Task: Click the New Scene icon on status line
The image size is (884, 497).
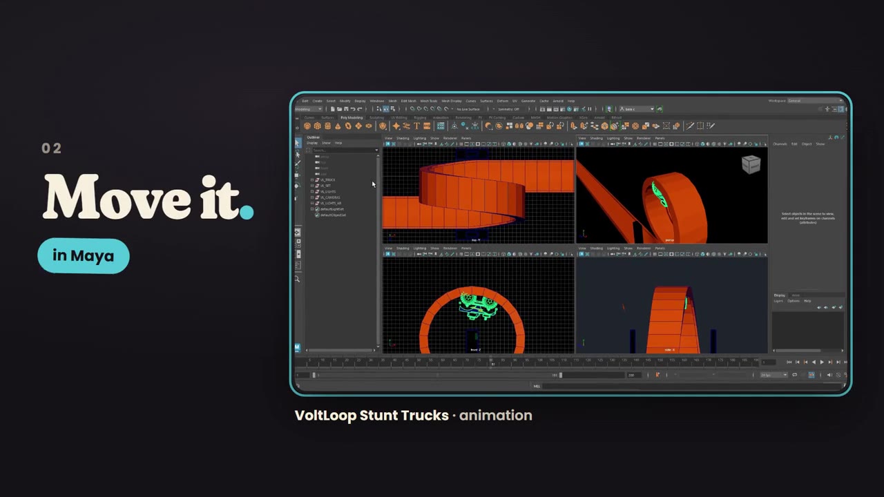Action: tap(332, 109)
